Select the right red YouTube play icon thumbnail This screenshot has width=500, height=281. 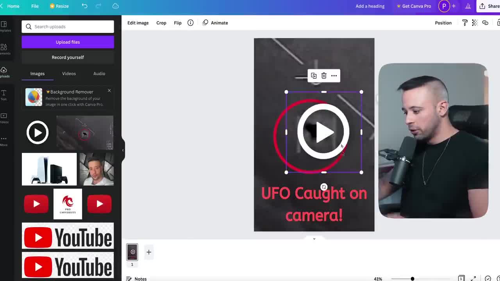(99, 204)
